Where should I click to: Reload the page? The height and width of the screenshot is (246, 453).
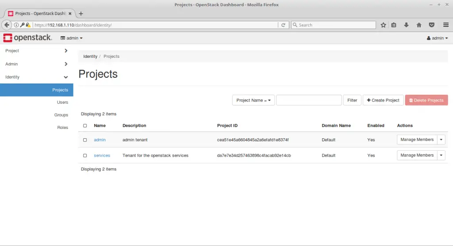[x=283, y=25]
